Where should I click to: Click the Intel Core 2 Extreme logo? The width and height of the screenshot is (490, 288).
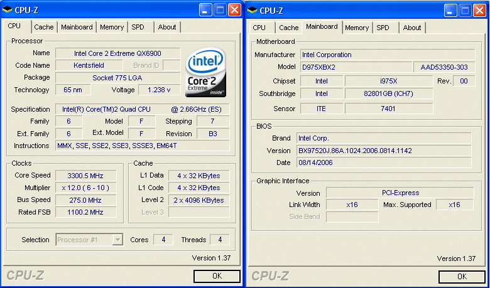tap(206, 72)
